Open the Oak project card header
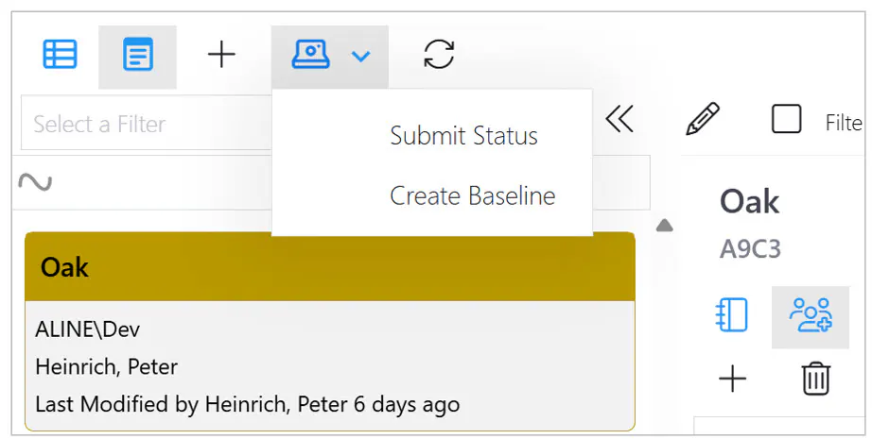This screenshot has width=872, height=439. [330, 267]
